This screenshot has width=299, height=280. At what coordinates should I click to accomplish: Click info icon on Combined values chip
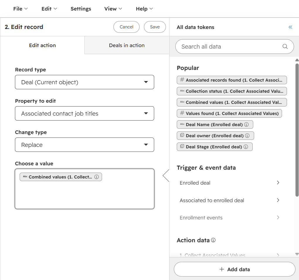click(x=97, y=177)
